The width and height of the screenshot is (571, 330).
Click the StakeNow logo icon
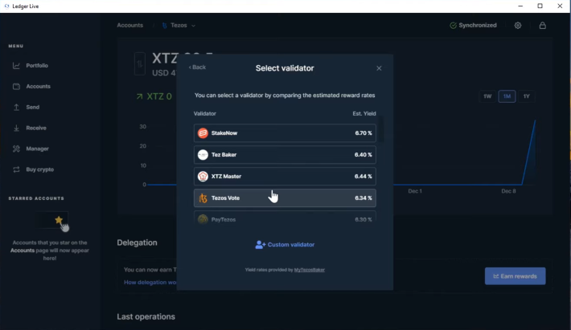[x=203, y=133]
